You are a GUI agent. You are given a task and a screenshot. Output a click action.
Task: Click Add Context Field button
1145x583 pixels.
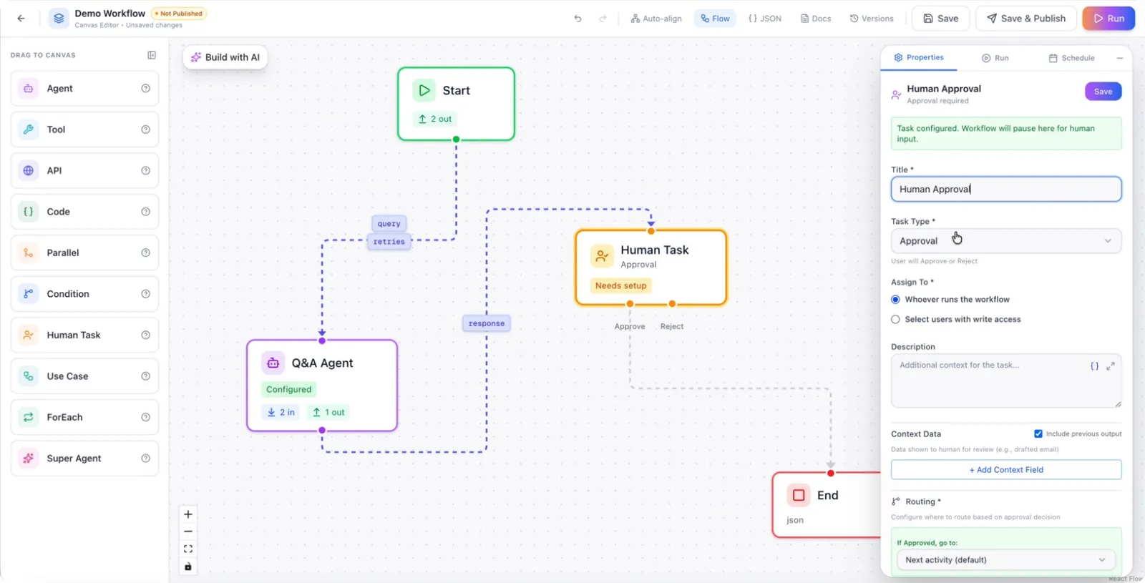pyautogui.click(x=1005, y=470)
